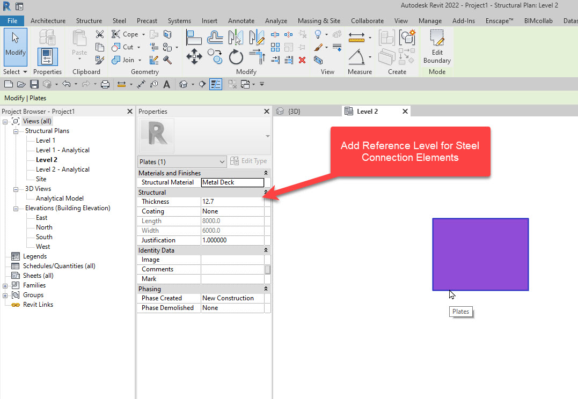
Task: Click Edit Boundary button
Action: tap(437, 47)
